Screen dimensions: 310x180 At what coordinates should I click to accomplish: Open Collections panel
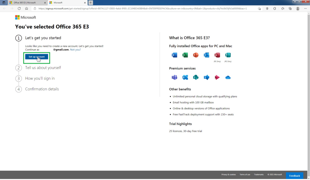pyautogui.click(x=290, y=8)
